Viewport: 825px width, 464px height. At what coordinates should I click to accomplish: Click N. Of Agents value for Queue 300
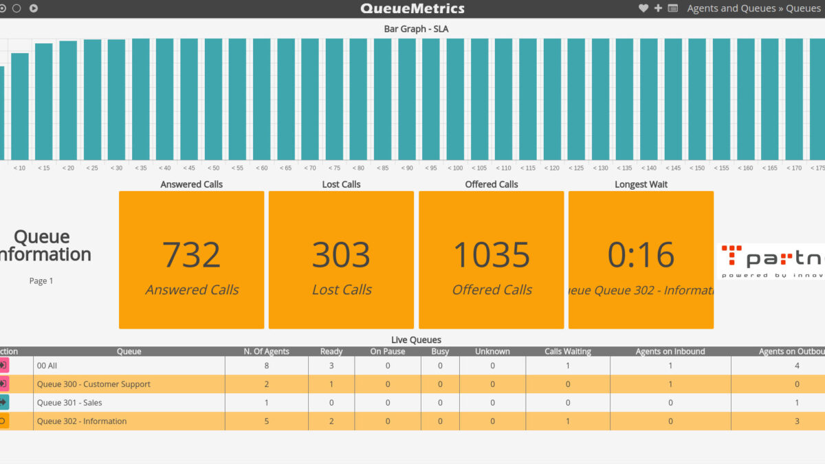point(267,384)
